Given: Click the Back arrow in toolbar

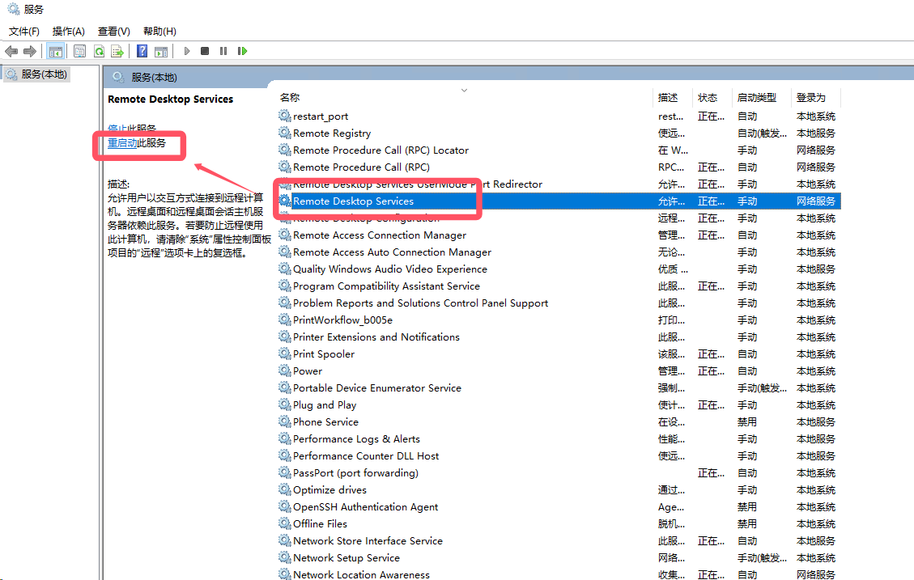Looking at the screenshot, I should pyautogui.click(x=11, y=52).
